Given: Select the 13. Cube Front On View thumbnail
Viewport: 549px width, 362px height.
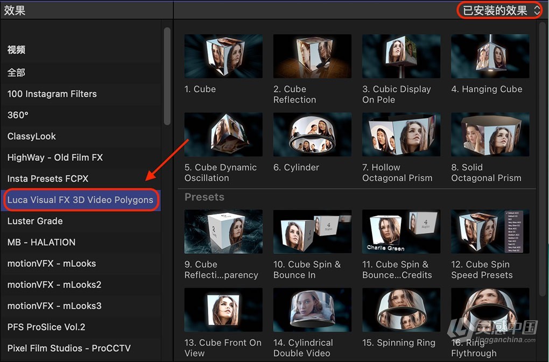Looking at the screenshot, I should pos(223,309).
